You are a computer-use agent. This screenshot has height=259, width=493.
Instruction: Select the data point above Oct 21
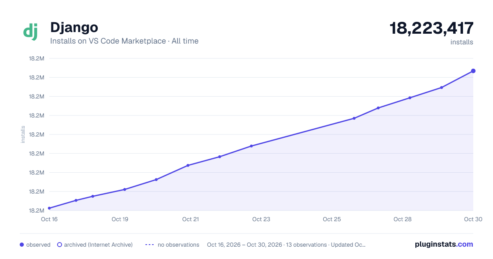point(188,165)
